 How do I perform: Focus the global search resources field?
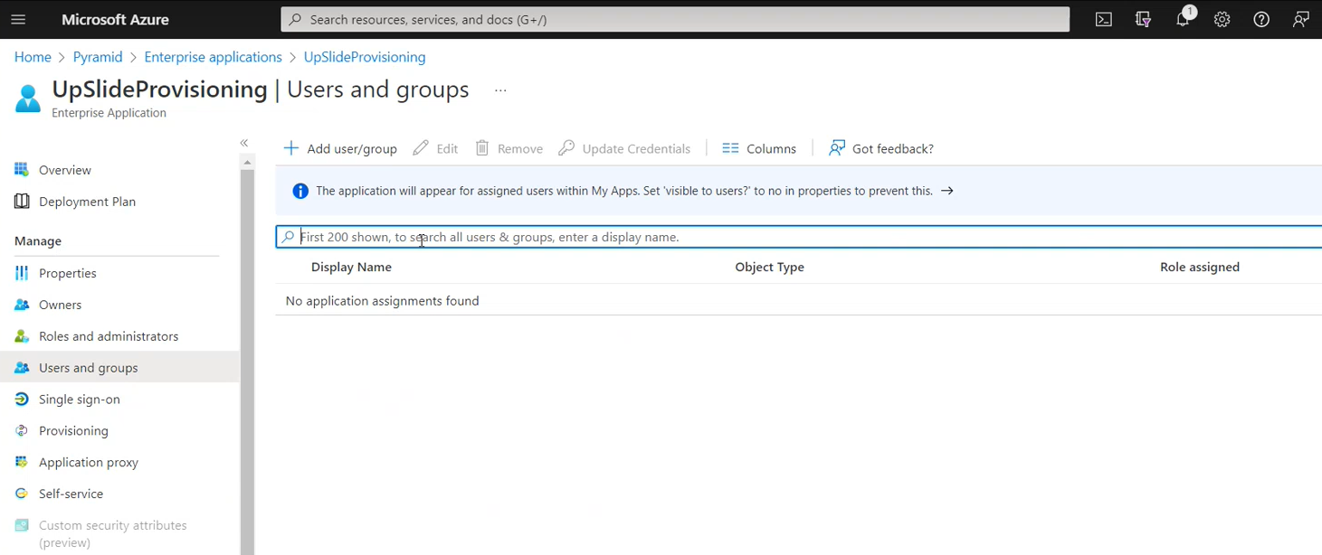[x=675, y=19]
